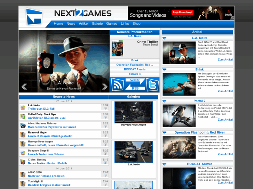This screenshot has height=189, width=253.
Task: Open Harveys Neue Augen gallery thumbnail
Action: pyautogui.click(x=134, y=112)
